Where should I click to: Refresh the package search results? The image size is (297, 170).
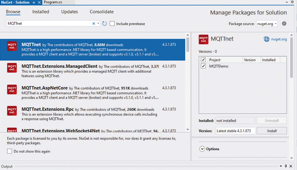point(104,24)
